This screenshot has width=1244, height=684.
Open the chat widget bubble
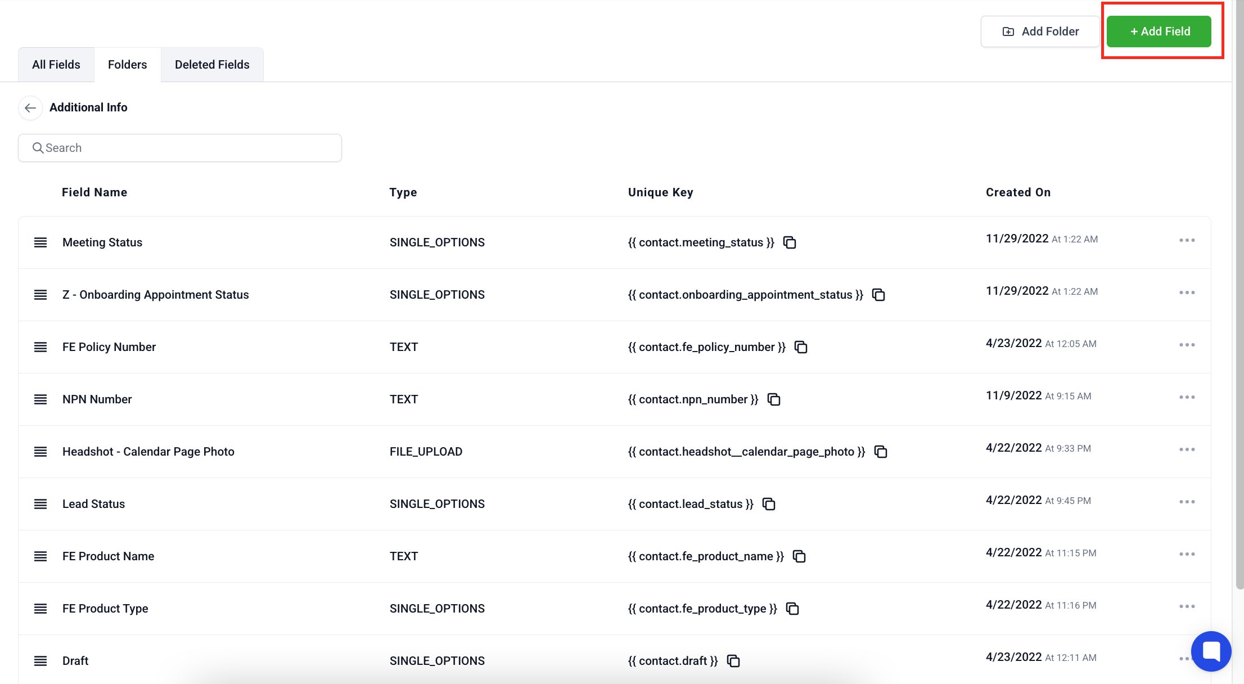1211,651
